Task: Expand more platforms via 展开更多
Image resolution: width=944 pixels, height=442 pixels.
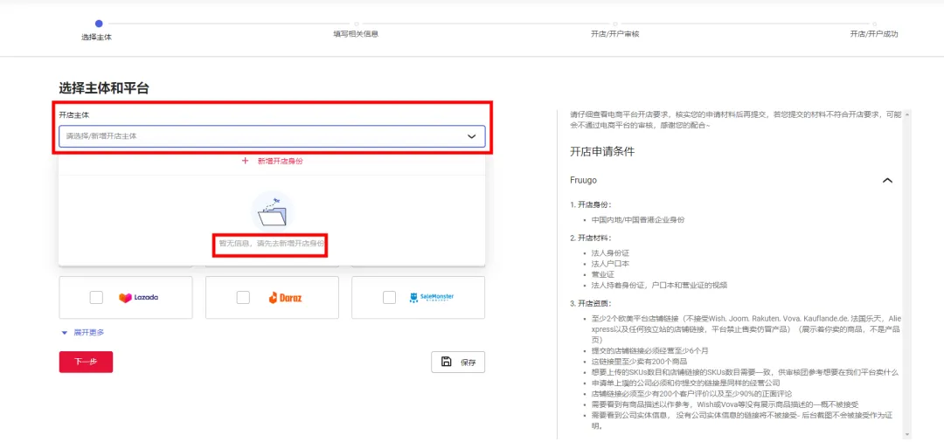Action: [83, 332]
